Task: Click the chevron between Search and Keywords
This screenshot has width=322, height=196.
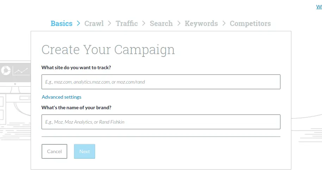Action: pyautogui.click(x=179, y=23)
